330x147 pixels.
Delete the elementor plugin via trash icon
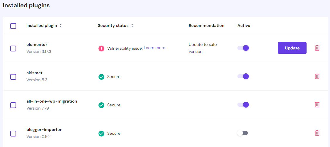[x=317, y=48]
